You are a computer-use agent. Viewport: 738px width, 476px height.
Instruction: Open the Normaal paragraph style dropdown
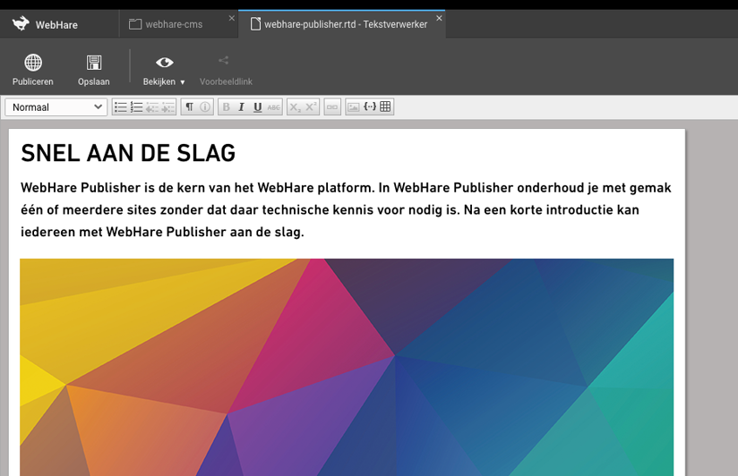click(x=56, y=107)
